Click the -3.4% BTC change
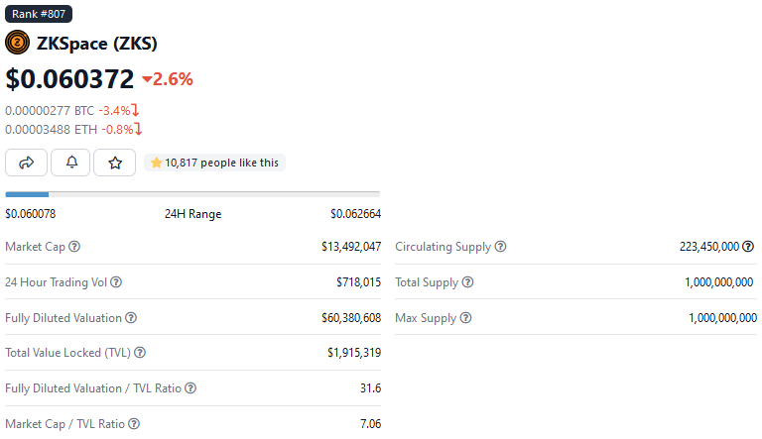This screenshot has height=439, width=762. [x=114, y=111]
